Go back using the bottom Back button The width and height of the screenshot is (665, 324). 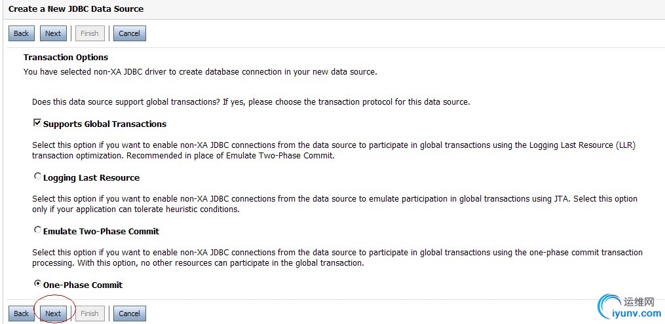tap(21, 314)
